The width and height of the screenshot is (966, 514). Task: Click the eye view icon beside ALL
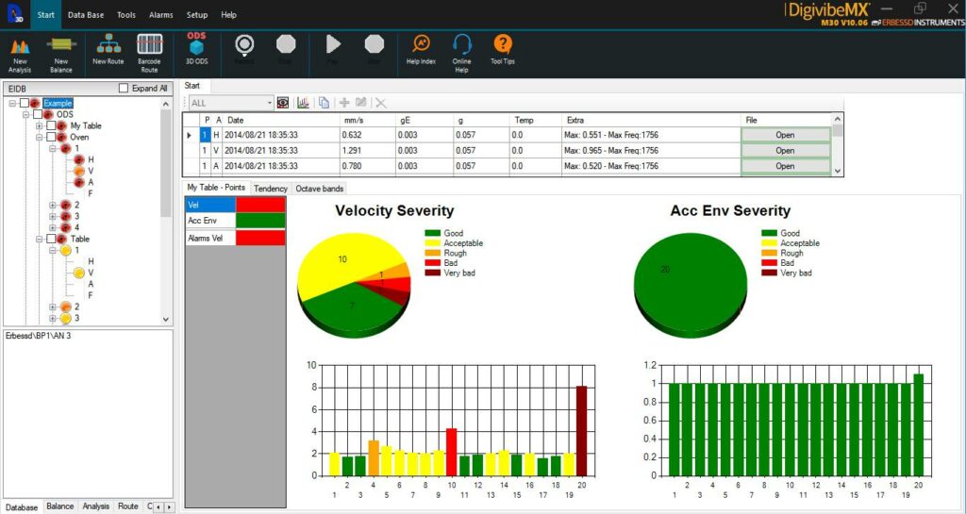283,103
